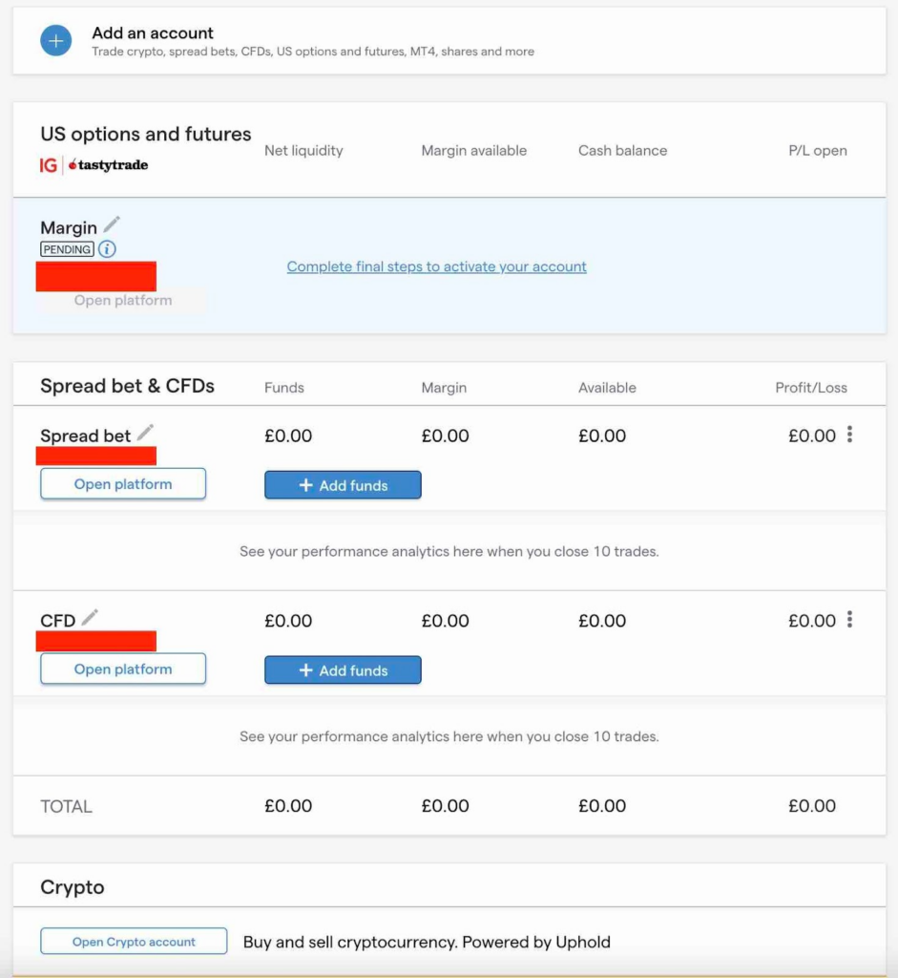Viewport: 898px width, 978px height.
Task: Click the pencil icon next to CFD
Action: (x=90, y=618)
